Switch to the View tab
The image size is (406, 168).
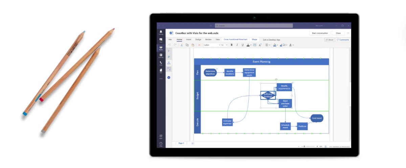point(218,39)
